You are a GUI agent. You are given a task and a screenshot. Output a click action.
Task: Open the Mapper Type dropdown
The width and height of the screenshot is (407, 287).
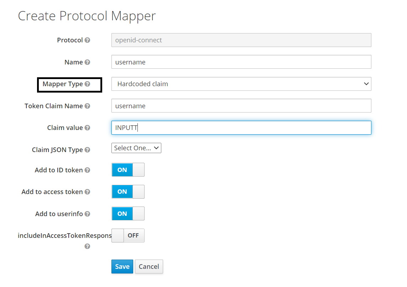(x=241, y=84)
